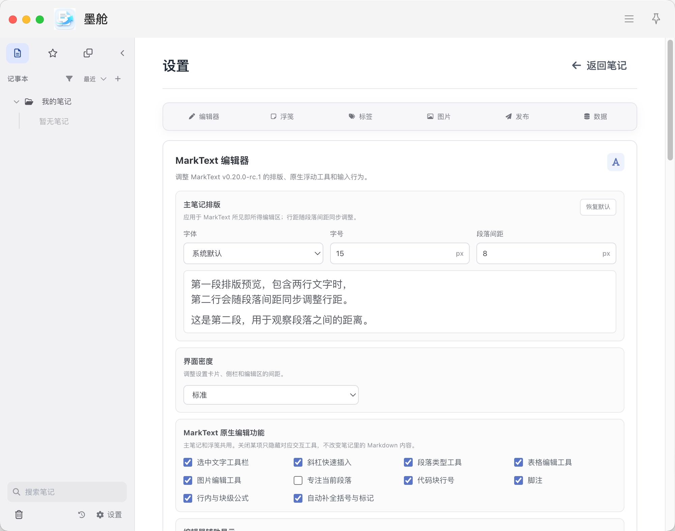The image size is (675, 531).
Task: Click the MarkText 原生编辑功能 heading
Action: coord(224,433)
